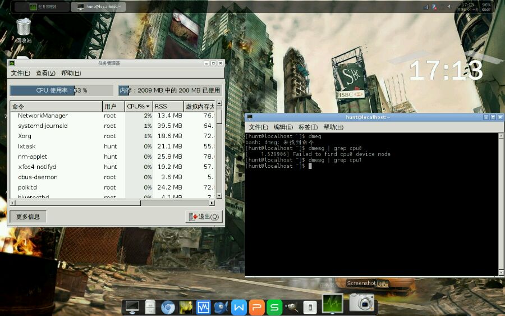Sort by the 命令 column header
505x316 pixels.
pos(56,106)
